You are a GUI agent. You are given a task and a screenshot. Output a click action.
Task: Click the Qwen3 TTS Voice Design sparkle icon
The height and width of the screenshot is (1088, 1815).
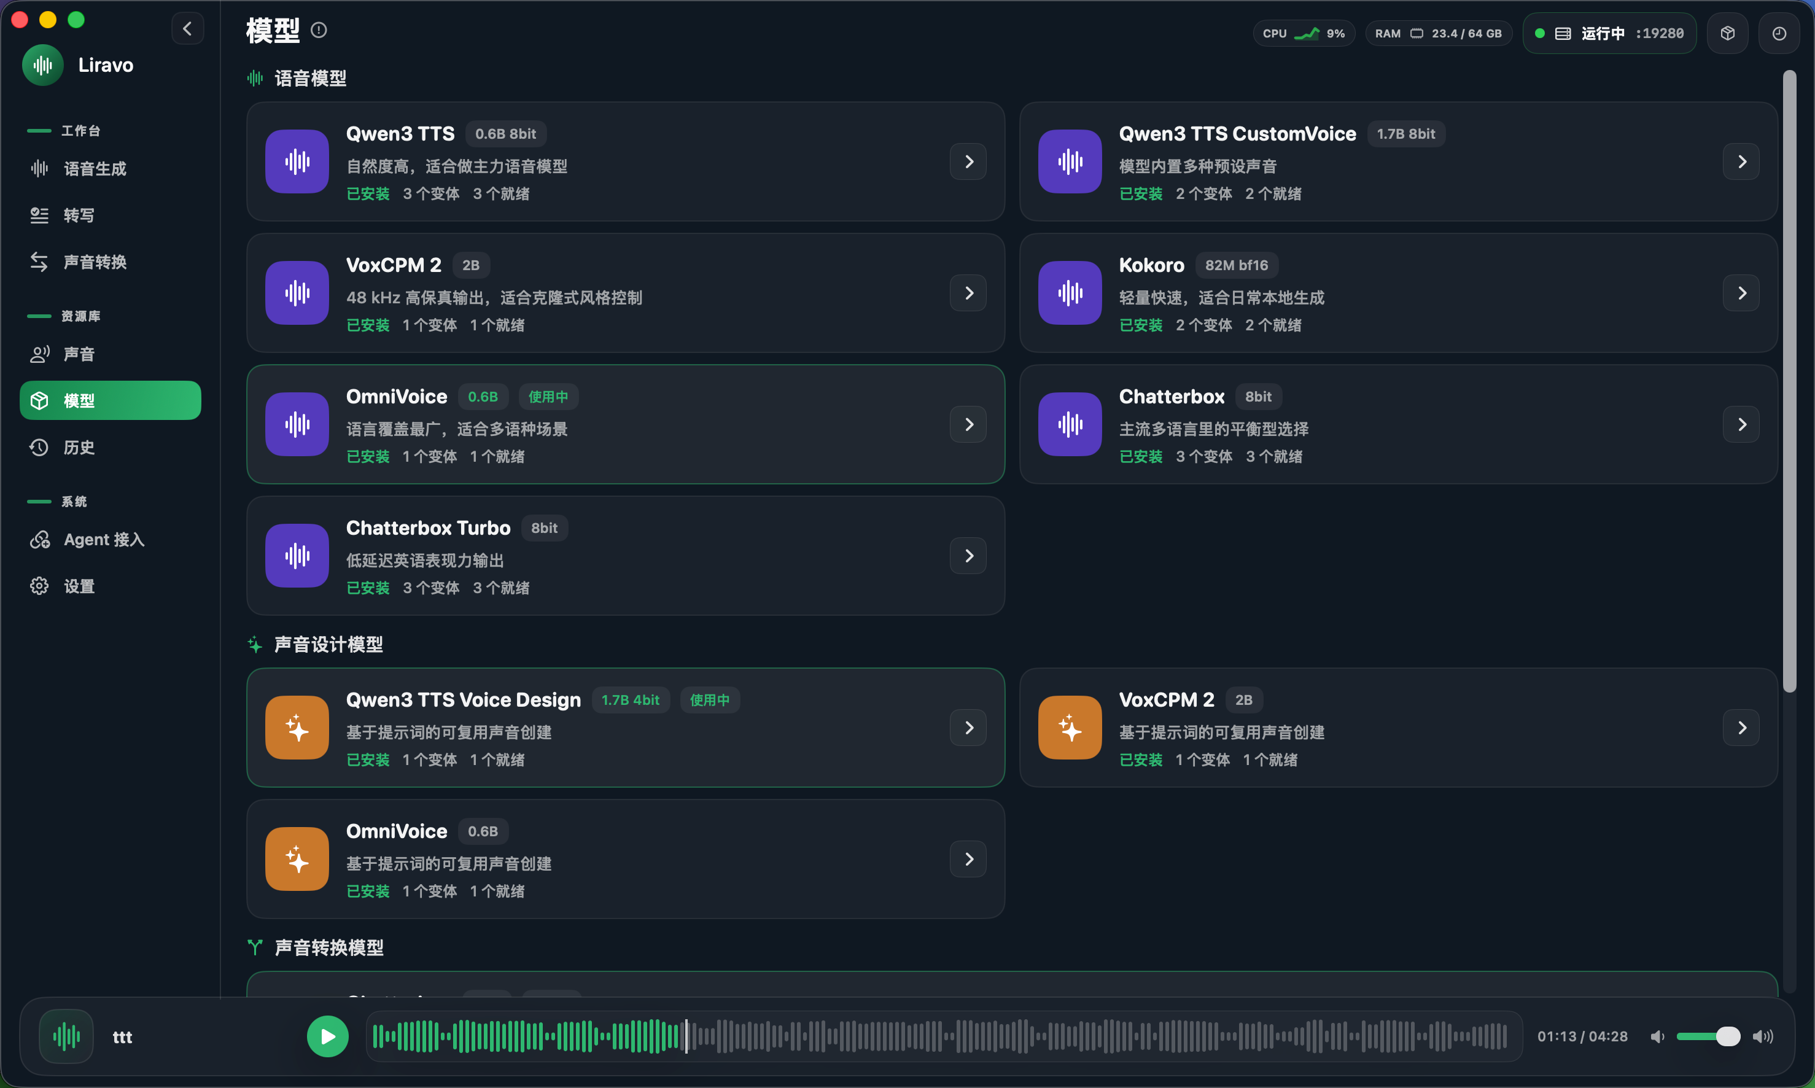pyautogui.click(x=297, y=728)
